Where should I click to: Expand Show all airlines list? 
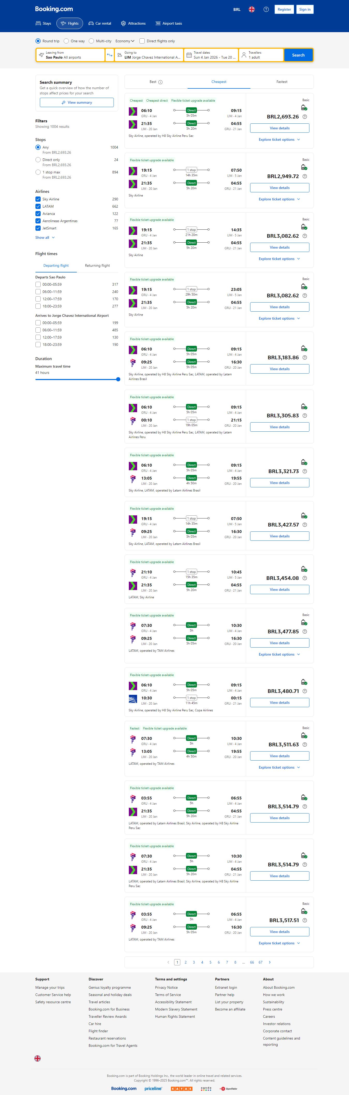pos(44,238)
